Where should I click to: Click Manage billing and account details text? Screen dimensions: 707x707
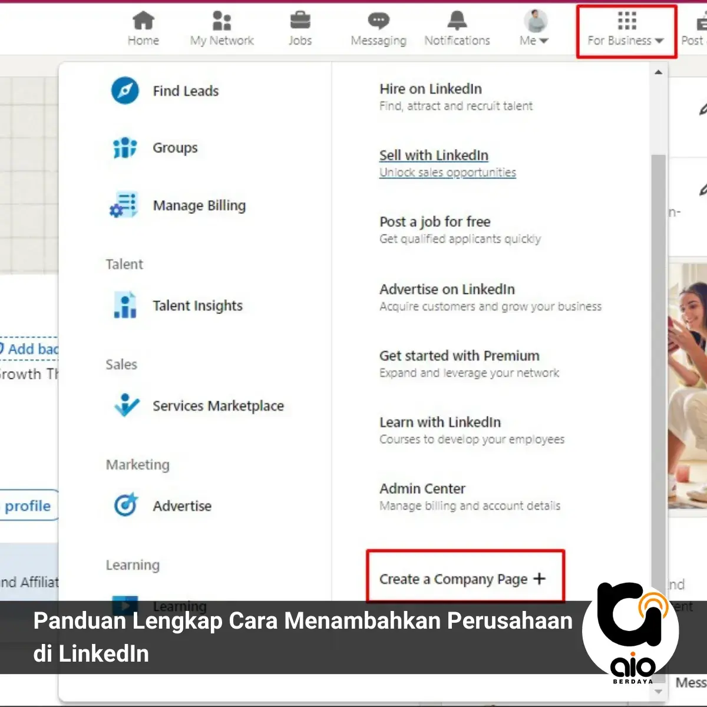click(470, 506)
